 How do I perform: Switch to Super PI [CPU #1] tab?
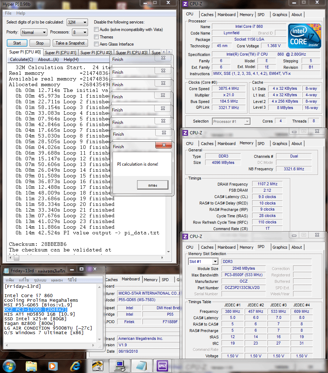[x=61, y=53]
